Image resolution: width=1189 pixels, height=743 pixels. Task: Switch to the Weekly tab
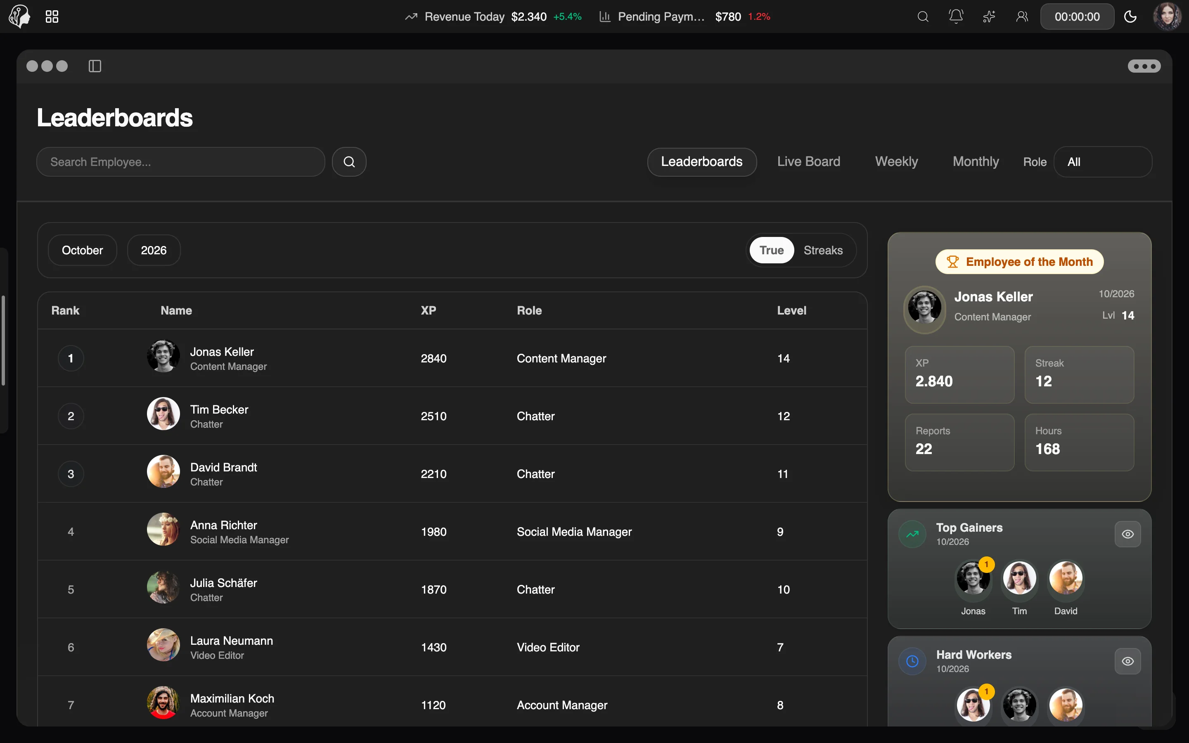click(896, 162)
